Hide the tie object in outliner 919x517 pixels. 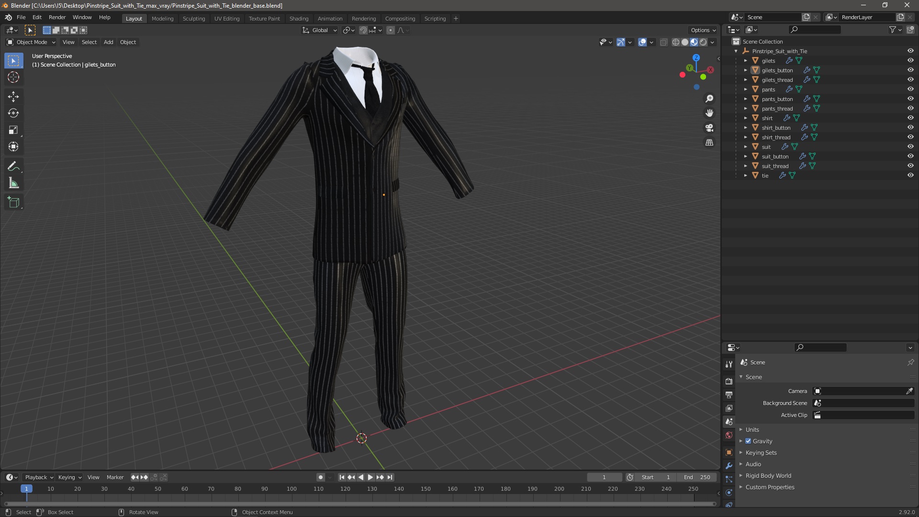(910, 175)
